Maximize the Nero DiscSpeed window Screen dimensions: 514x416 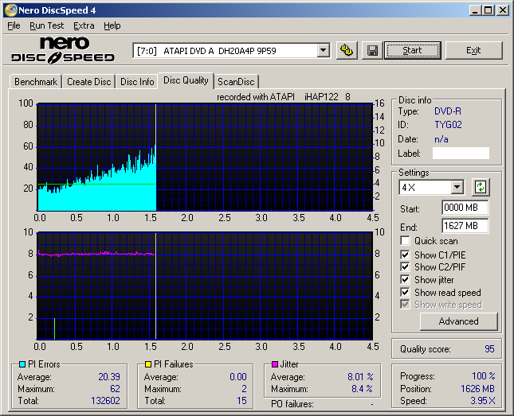(x=488, y=10)
